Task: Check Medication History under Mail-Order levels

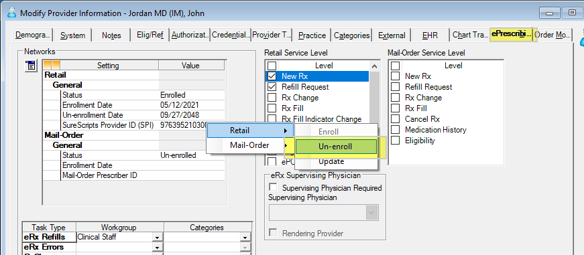Action: point(395,130)
